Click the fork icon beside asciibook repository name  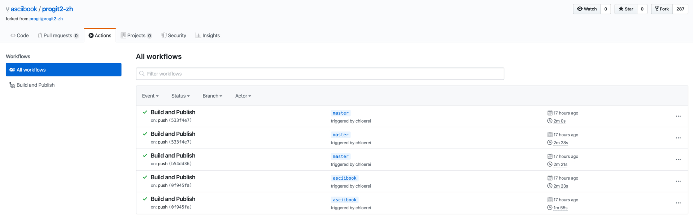point(8,10)
